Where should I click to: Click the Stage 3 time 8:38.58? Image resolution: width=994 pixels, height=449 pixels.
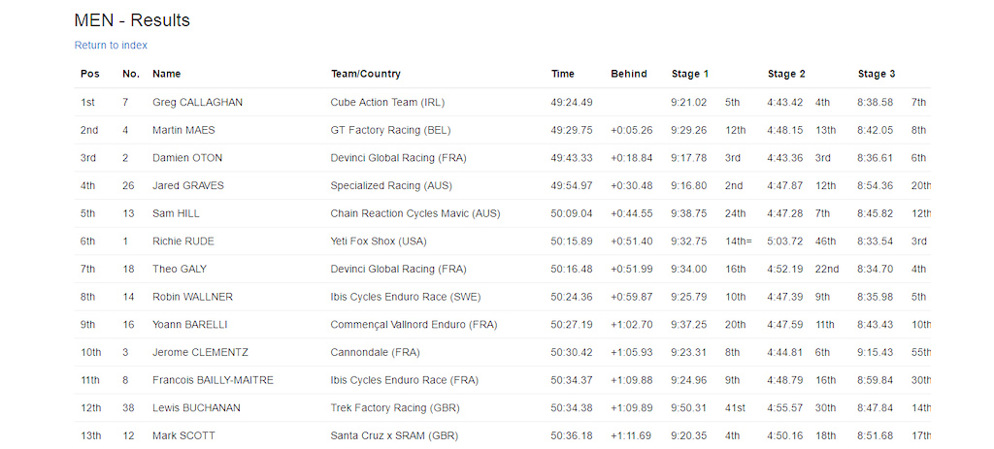876,103
